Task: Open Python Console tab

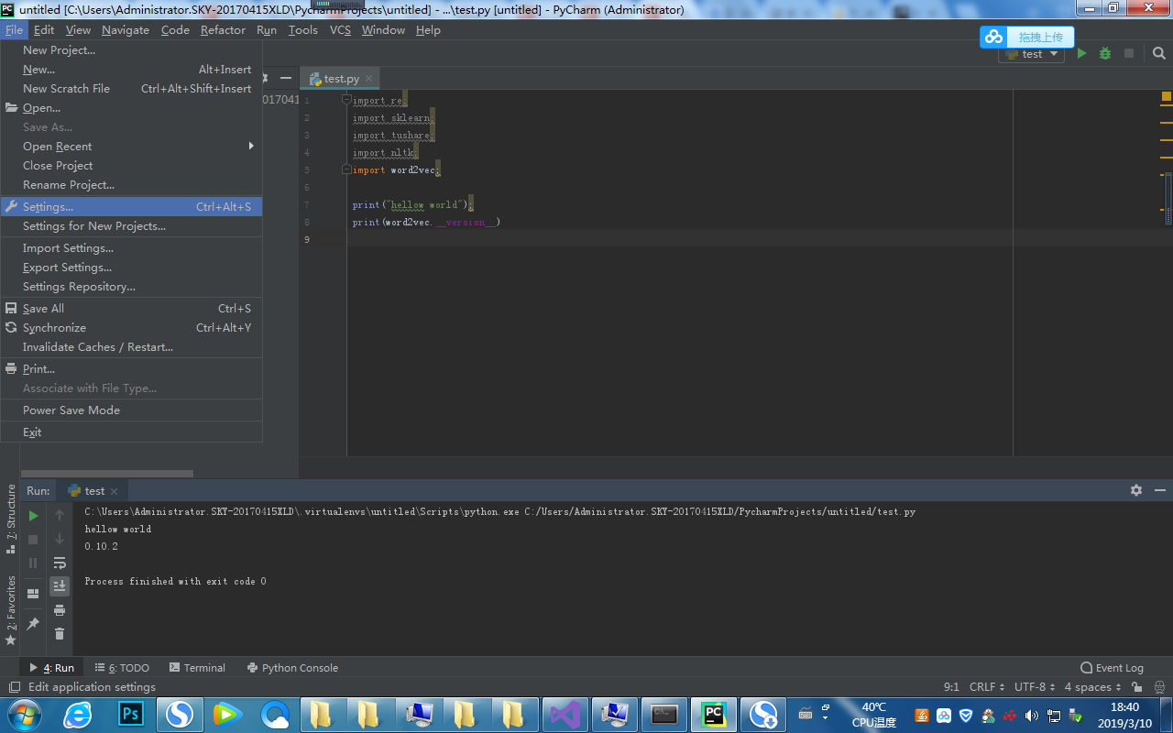Action: (x=292, y=668)
